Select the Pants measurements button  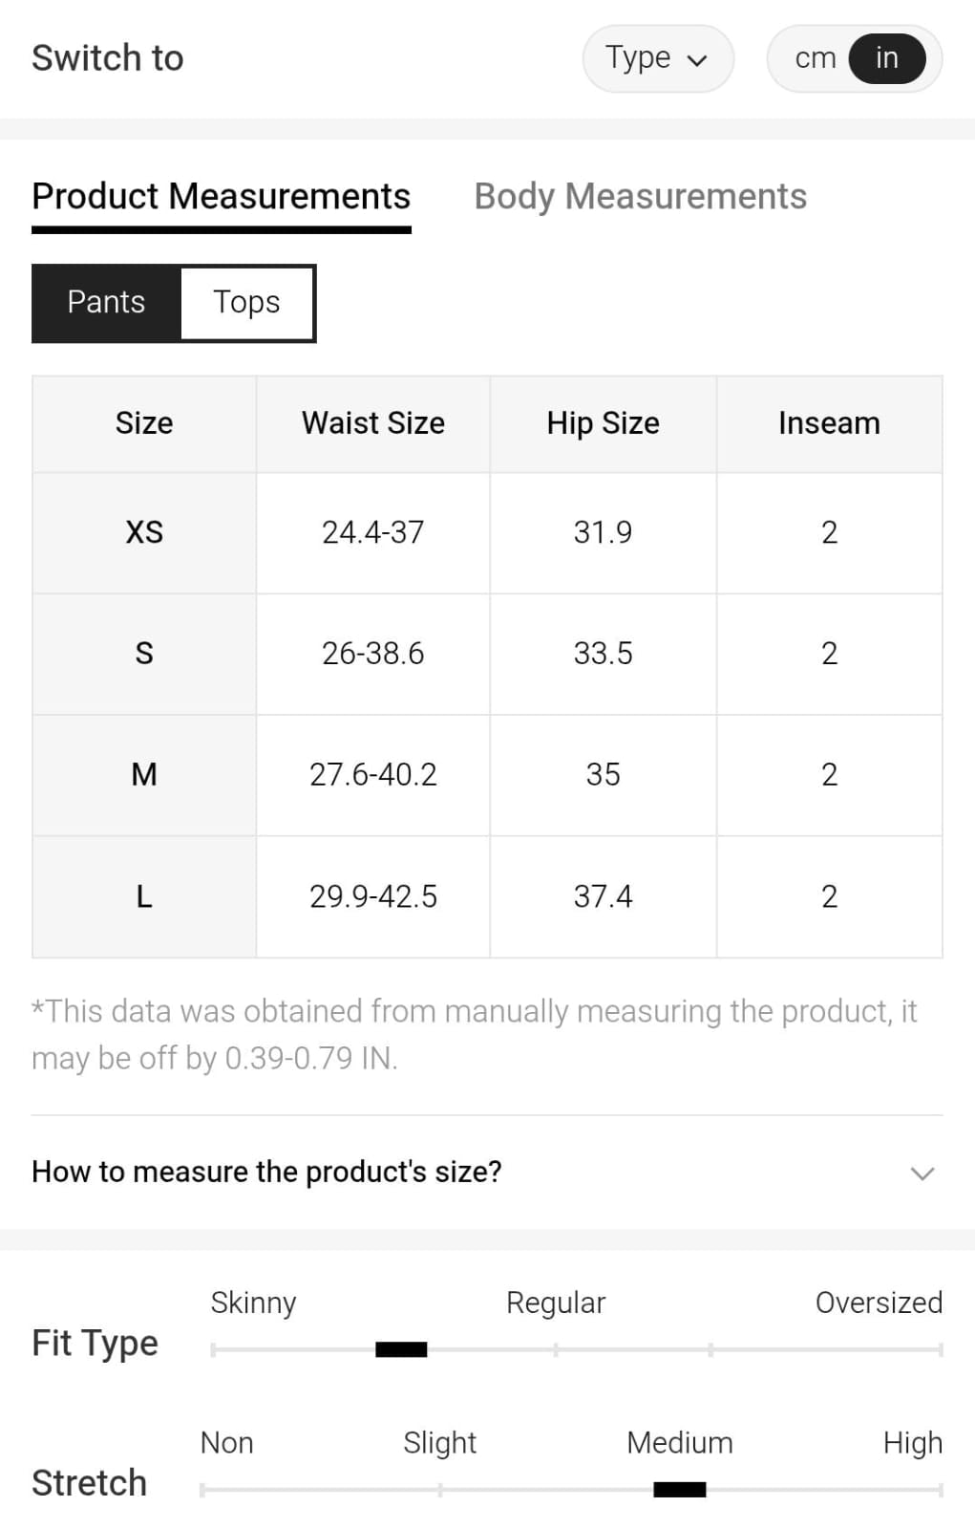click(x=106, y=303)
